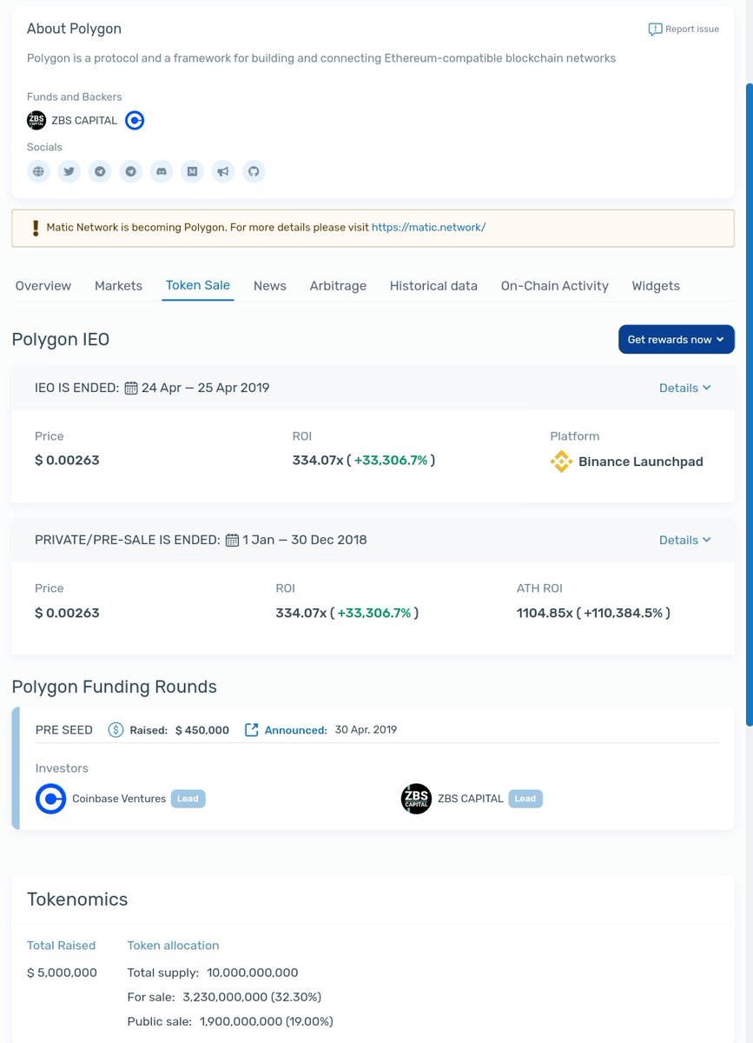
Task: Click the calendar icon in the Private/Pre-sale header
Action: coord(232,540)
